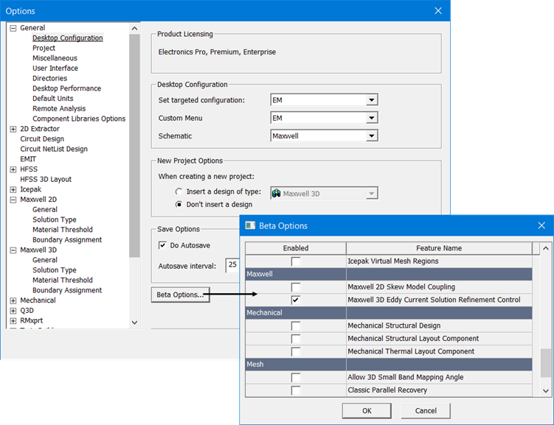Select HFSS 3D Layout tree item
The image size is (554, 425).
pos(46,180)
